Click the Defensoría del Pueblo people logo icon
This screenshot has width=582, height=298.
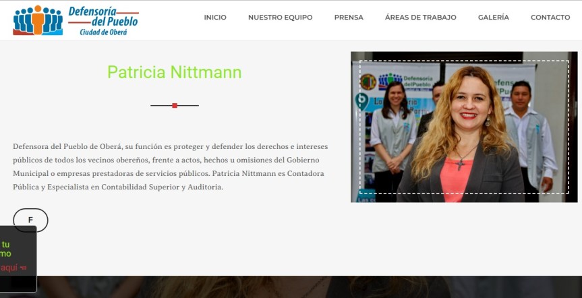pyautogui.click(x=38, y=20)
